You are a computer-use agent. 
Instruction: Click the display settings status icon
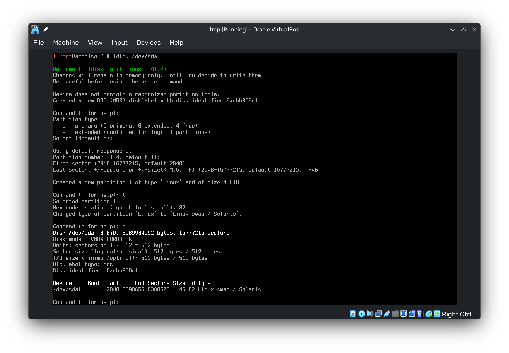point(403,314)
